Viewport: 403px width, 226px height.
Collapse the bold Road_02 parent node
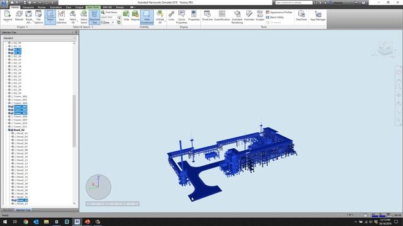(x=9, y=130)
